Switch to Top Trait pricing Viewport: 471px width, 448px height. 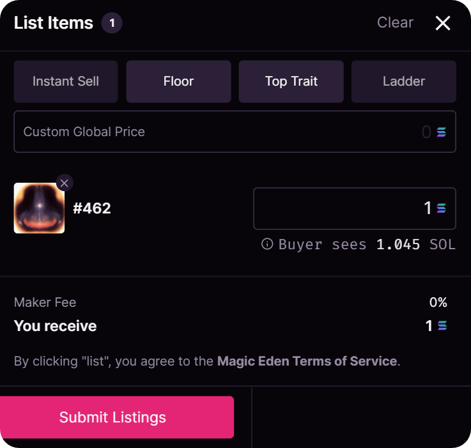pyautogui.click(x=291, y=82)
